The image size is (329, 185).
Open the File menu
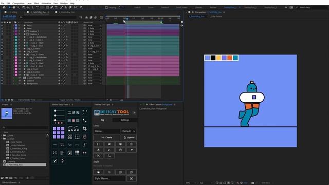3,4
